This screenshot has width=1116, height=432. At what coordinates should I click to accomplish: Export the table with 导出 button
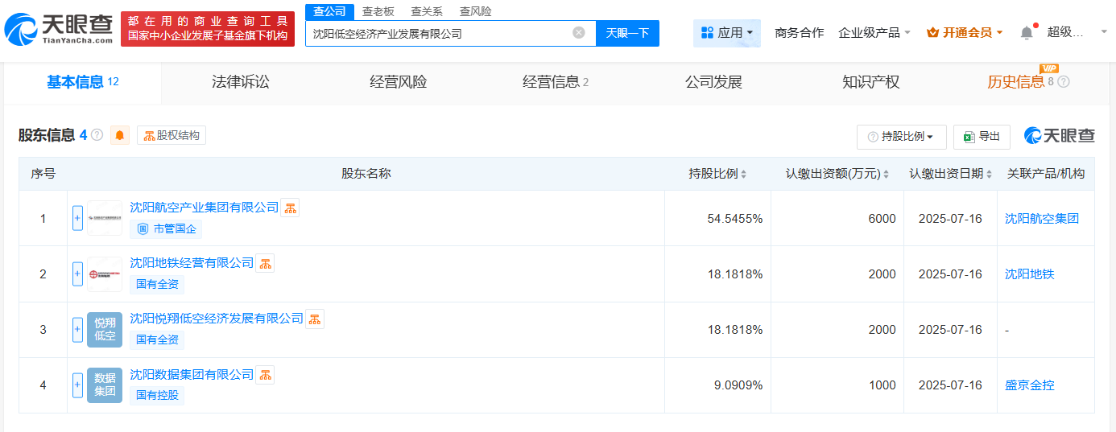pyautogui.click(x=982, y=137)
